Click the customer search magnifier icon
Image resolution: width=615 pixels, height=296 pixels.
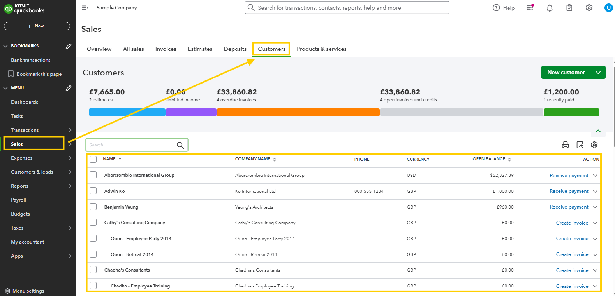(x=180, y=145)
